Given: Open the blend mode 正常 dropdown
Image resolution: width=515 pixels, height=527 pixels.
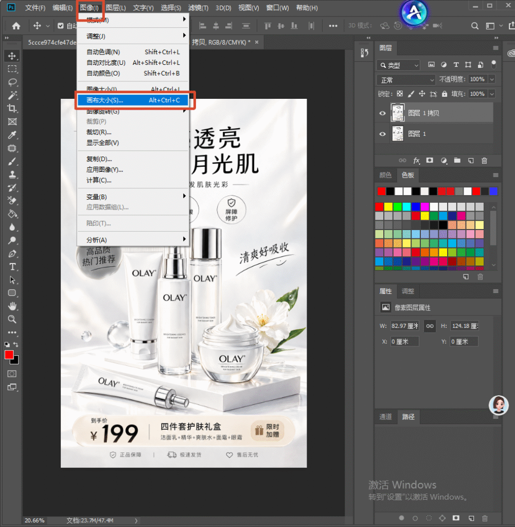Looking at the screenshot, I should [406, 80].
